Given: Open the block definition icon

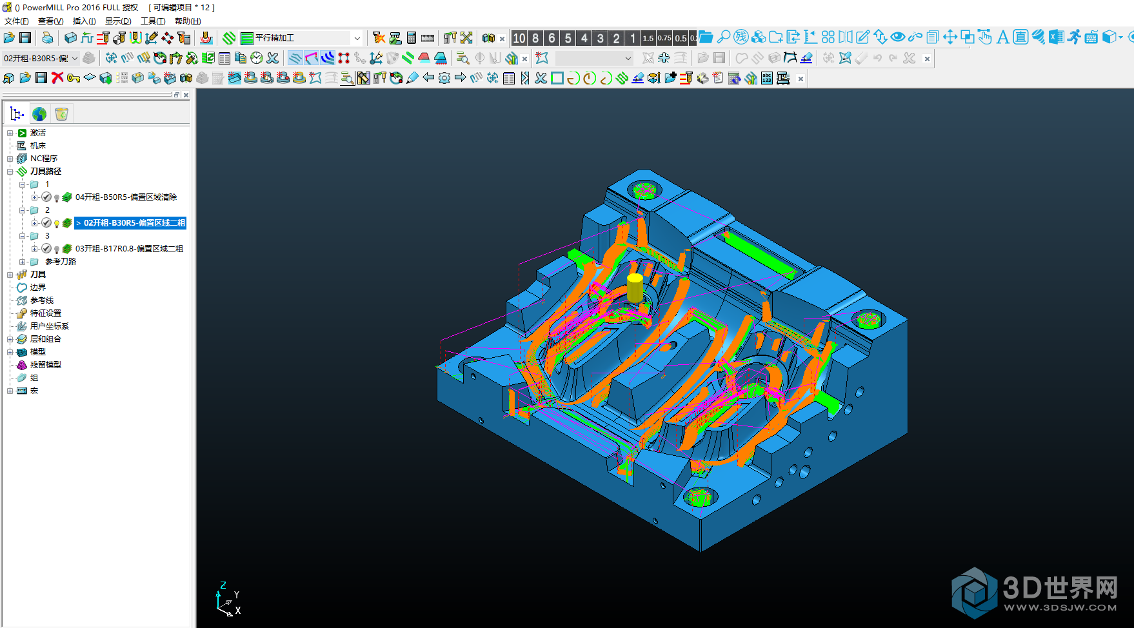Looking at the screenshot, I should (x=71, y=38).
